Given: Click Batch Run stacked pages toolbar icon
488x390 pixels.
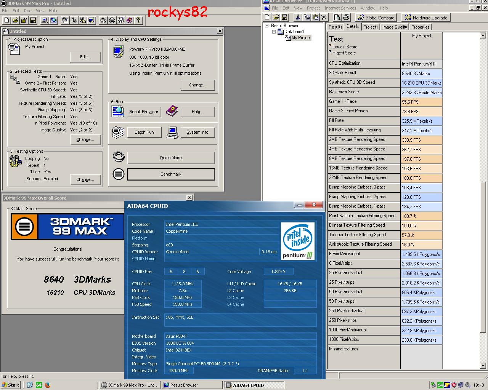Looking at the screenshot, I should click(x=121, y=20).
